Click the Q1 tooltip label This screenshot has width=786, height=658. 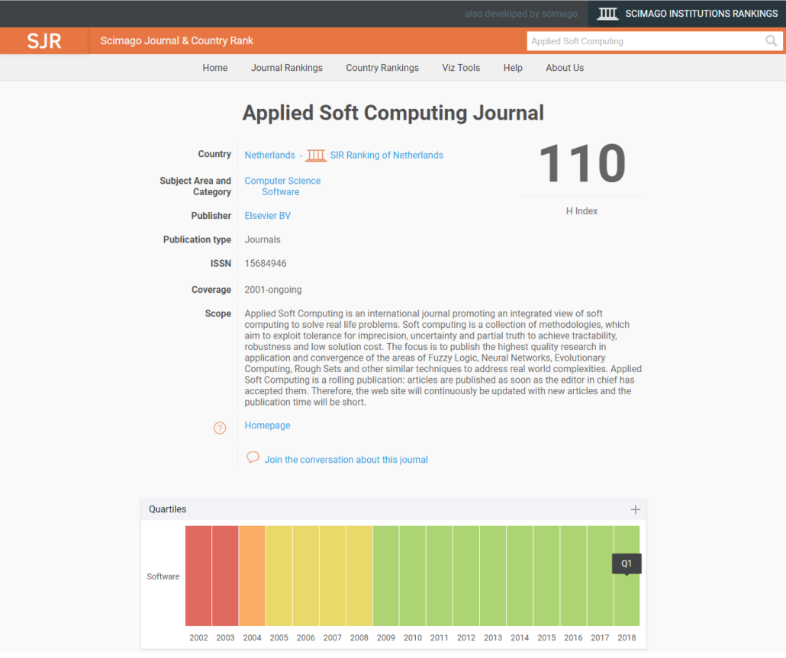[627, 563]
